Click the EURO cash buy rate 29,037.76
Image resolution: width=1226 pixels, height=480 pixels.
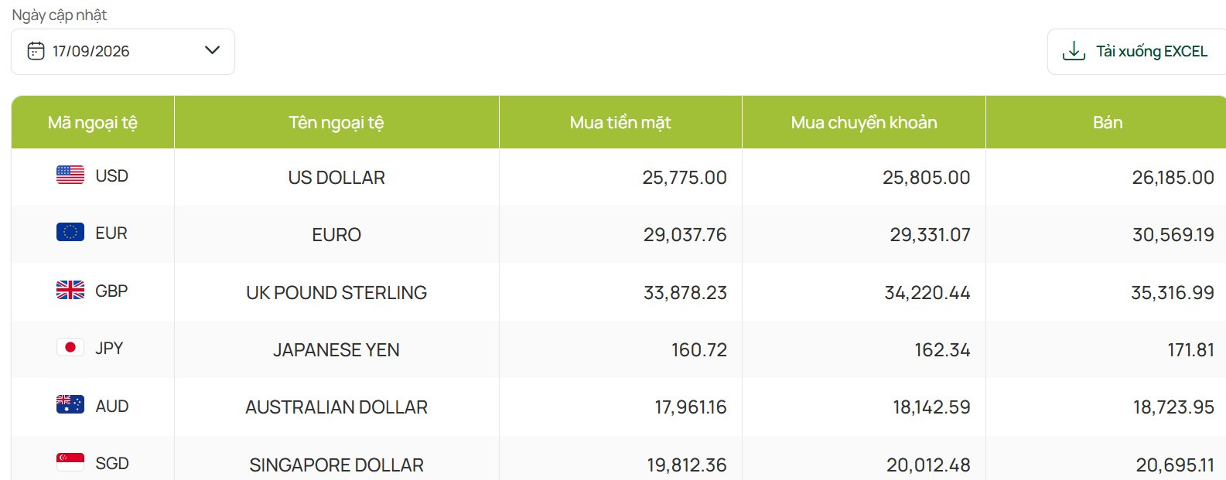tap(685, 235)
